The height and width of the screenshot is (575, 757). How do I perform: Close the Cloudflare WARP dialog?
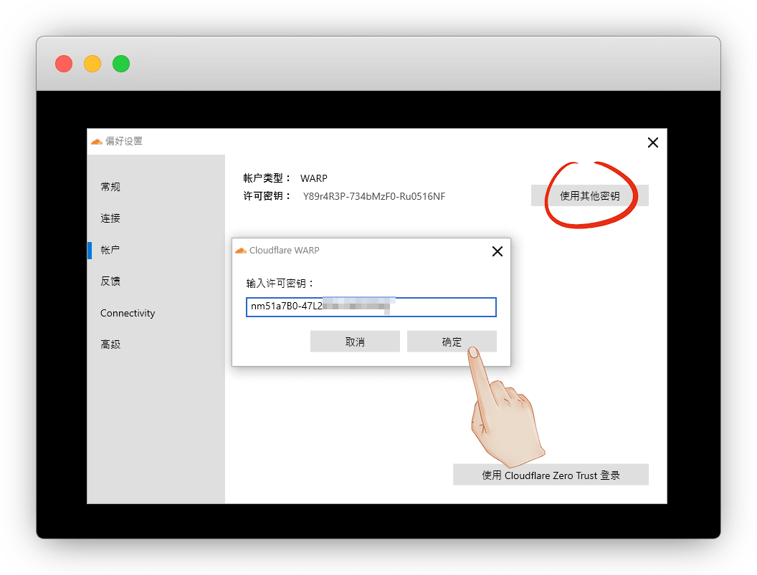click(497, 251)
